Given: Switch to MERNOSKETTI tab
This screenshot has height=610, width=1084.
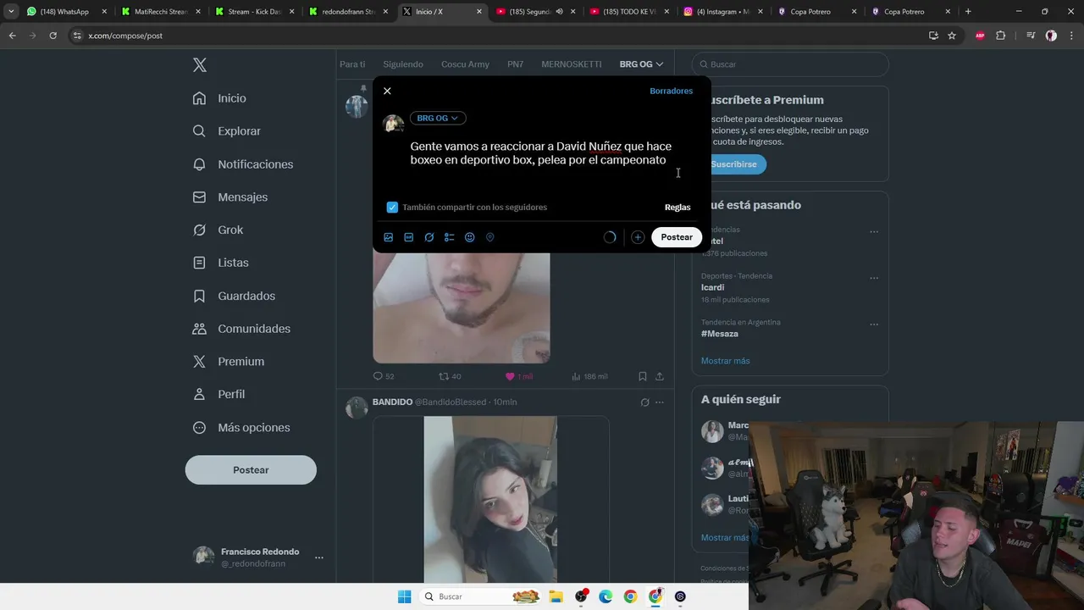Looking at the screenshot, I should click(572, 64).
